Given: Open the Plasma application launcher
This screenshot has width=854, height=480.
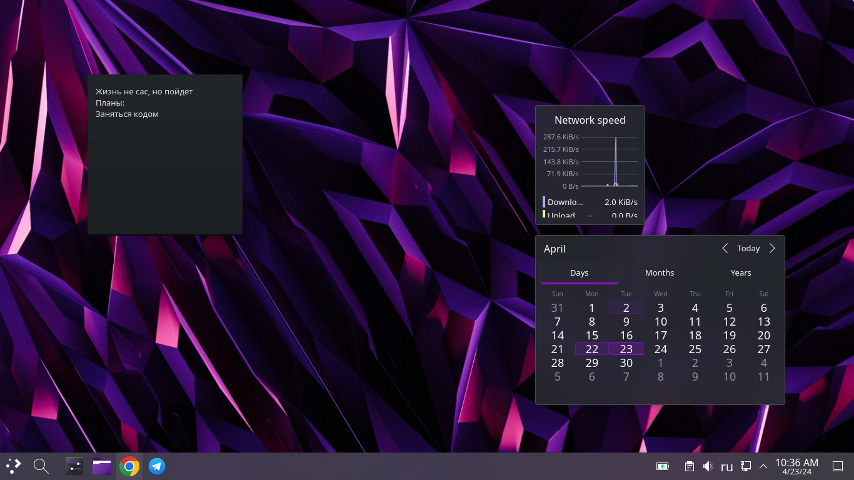Looking at the screenshot, I should (x=14, y=466).
